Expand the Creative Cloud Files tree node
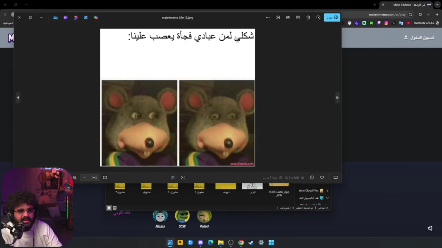 tap(327, 190)
